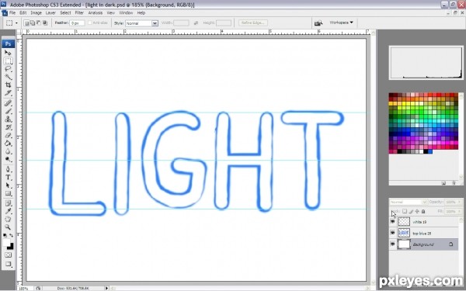The width and height of the screenshot is (466, 291).
Task: Open the Select menu
Action: (x=65, y=12)
